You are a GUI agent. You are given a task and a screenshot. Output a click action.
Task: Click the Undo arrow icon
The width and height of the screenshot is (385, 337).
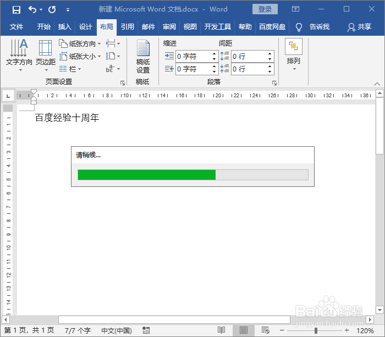(x=32, y=9)
